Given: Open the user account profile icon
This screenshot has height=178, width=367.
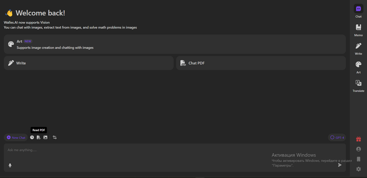Looking at the screenshot, I should 358,149.
